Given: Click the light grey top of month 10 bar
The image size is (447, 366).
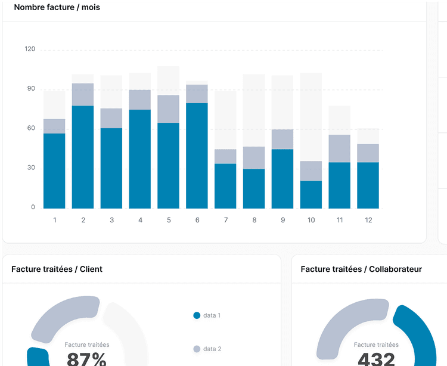Looking at the screenshot, I should 311,117.
